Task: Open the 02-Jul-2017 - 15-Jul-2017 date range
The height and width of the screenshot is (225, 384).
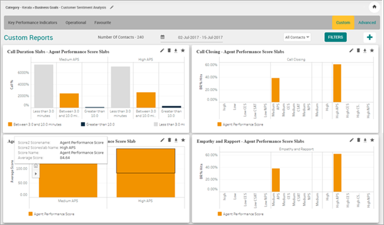Action: [200, 38]
